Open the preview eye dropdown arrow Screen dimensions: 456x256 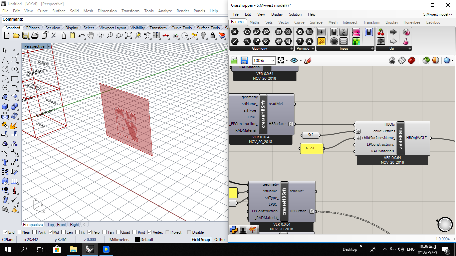tap(301, 60)
